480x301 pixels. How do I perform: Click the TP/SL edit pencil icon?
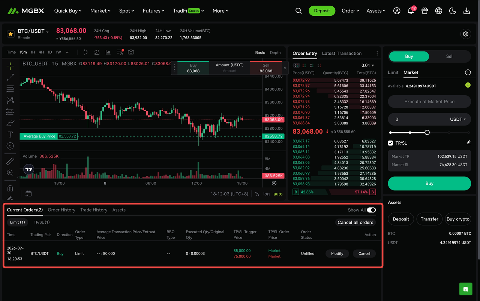coord(468,143)
